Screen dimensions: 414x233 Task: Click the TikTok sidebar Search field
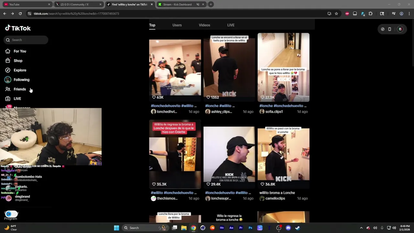pyautogui.click(x=26, y=40)
